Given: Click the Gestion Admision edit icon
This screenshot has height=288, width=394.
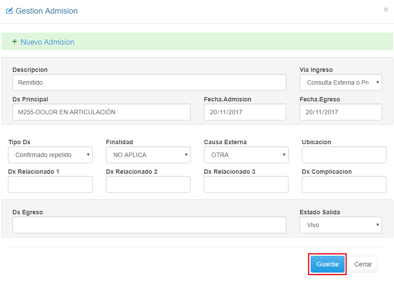Looking at the screenshot, I should [9, 11].
